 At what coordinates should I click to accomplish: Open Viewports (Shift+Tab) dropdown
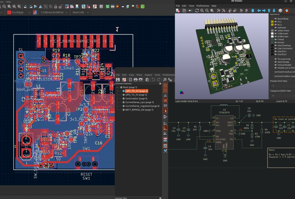pos(283,96)
